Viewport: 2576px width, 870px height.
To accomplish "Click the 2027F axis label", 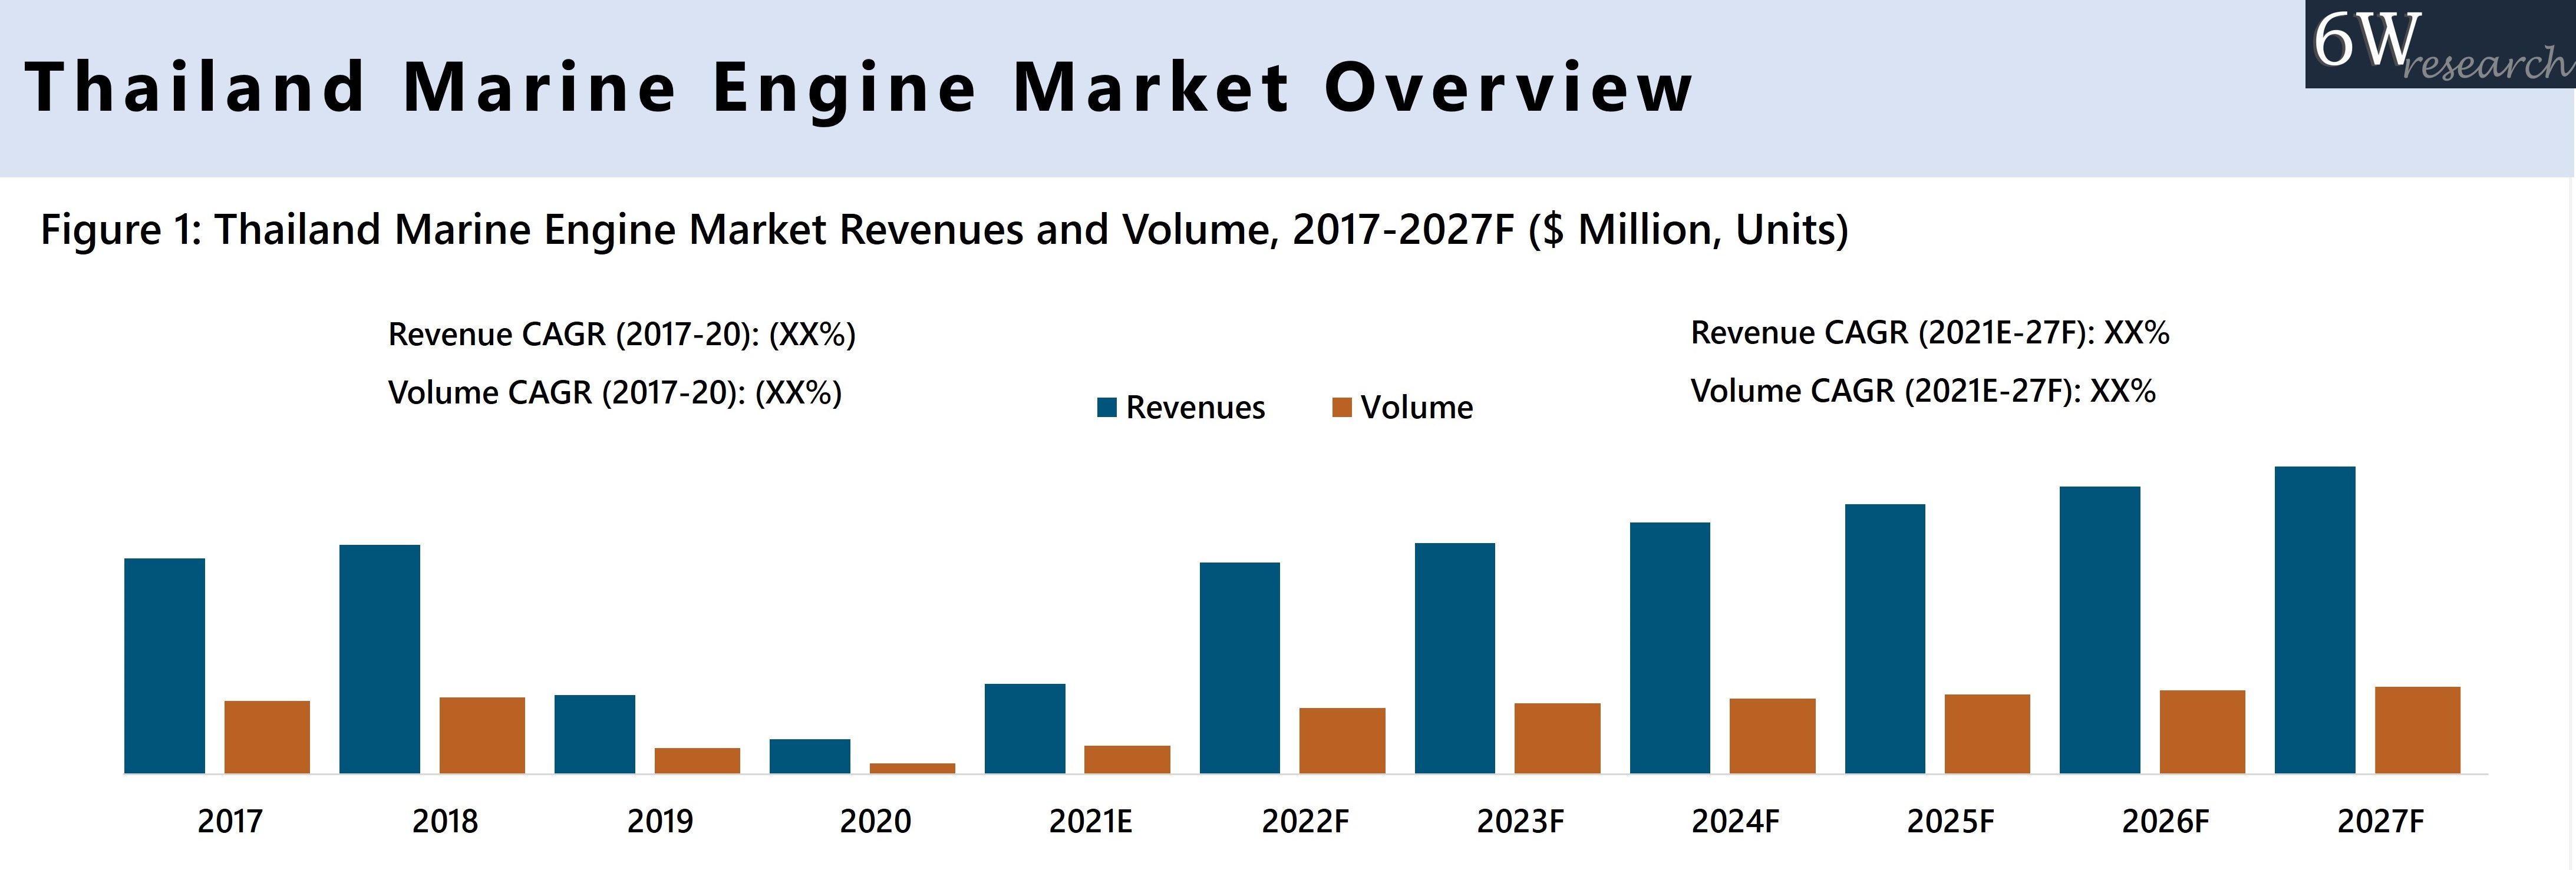I will point(2380,821).
